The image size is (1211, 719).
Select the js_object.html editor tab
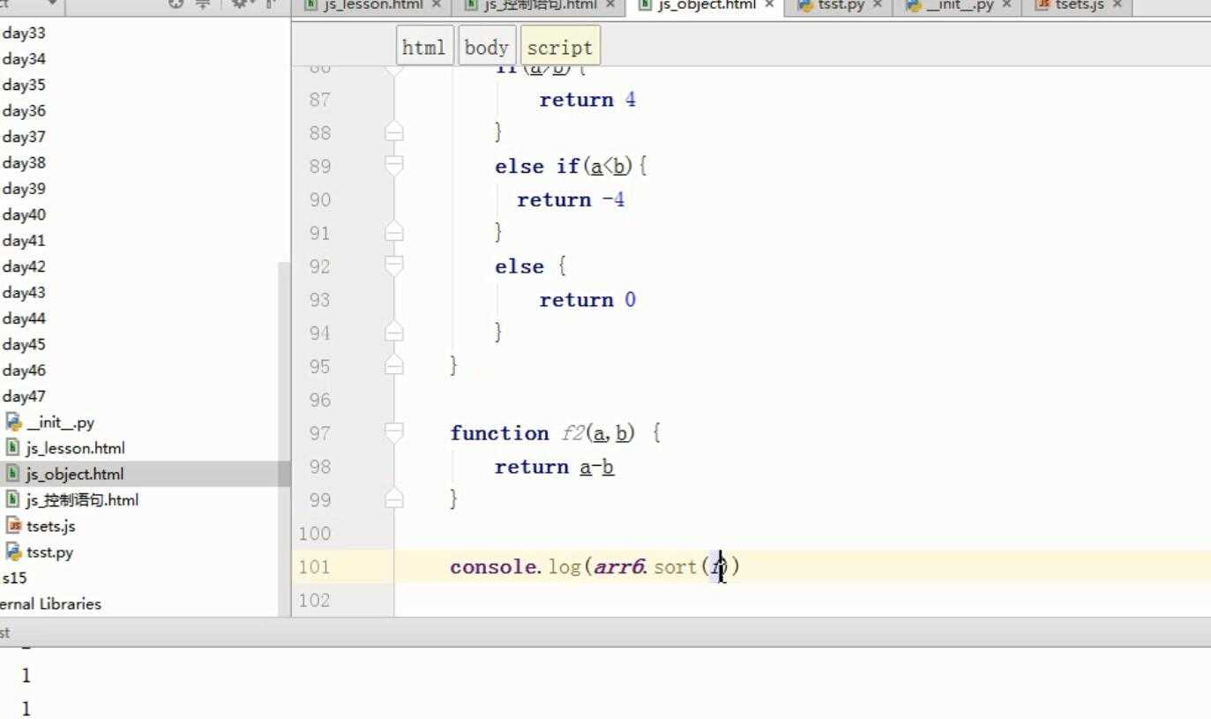[x=706, y=5]
